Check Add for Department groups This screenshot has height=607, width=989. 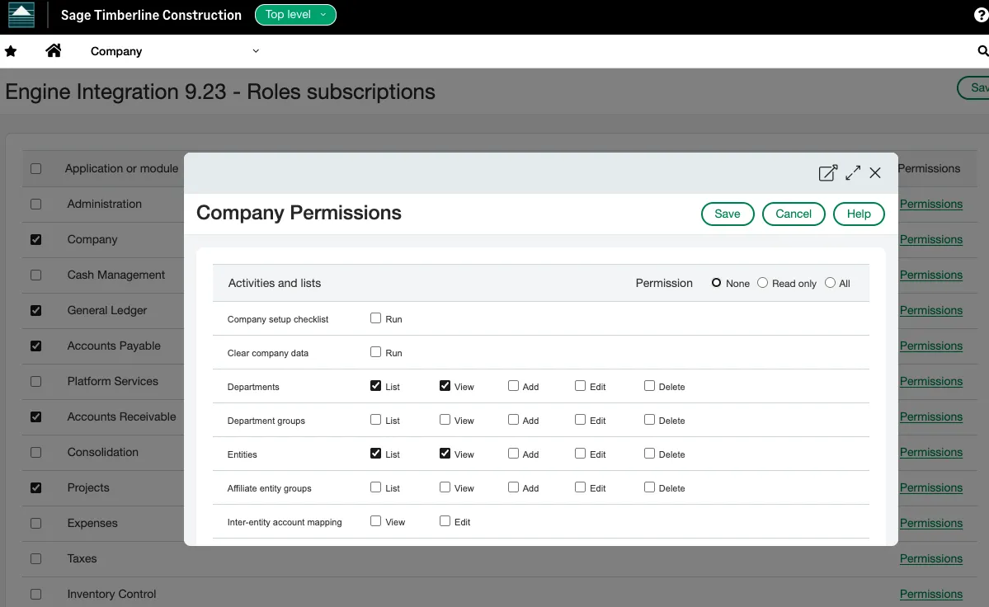coord(513,419)
